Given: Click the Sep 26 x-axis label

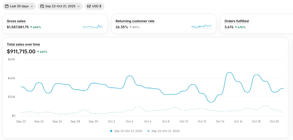Looking at the screenshot, I should pos(57,121).
